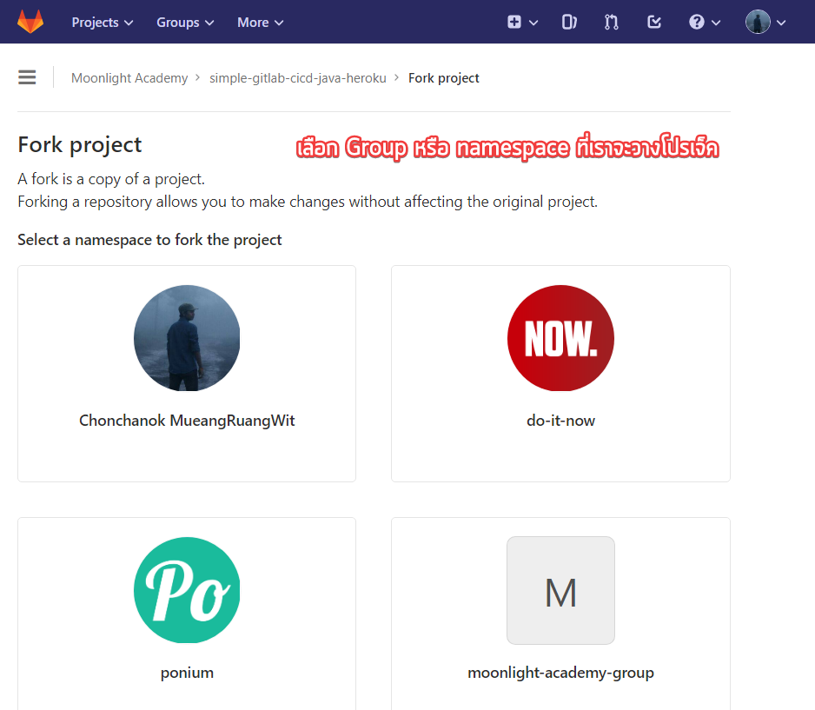Click the user avatar in navbar

coord(758,22)
